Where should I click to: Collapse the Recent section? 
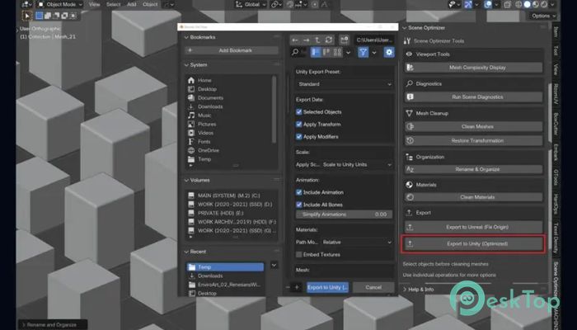click(x=186, y=252)
